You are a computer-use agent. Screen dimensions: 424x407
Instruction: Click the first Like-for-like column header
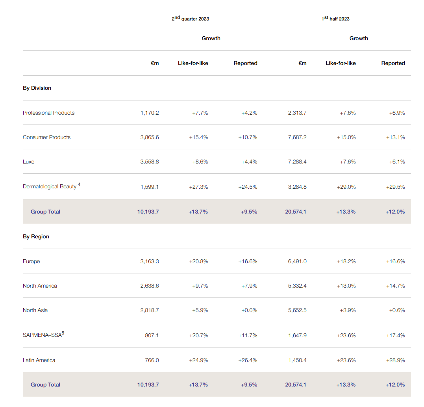coord(193,63)
